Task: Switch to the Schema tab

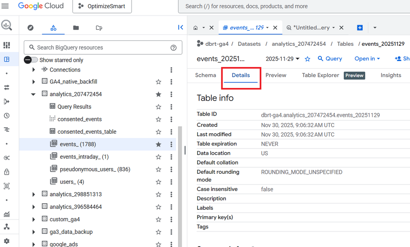Action: (x=205, y=75)
